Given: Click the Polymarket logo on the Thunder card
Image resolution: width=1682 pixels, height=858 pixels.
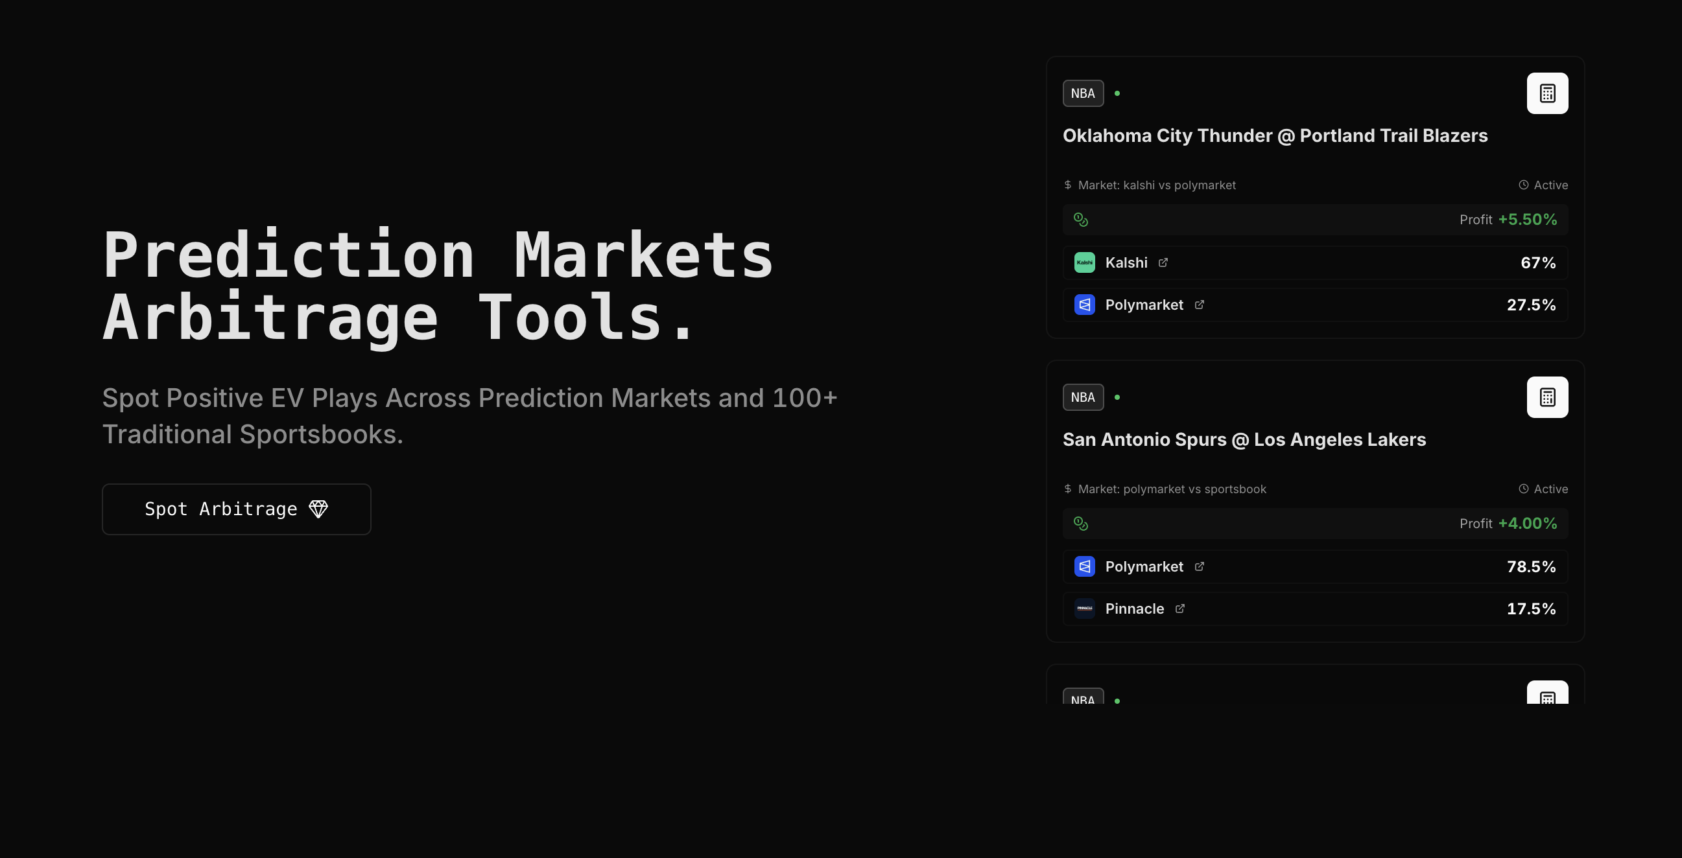Looking at the screenshot, I should click(x=1084, y=305).
